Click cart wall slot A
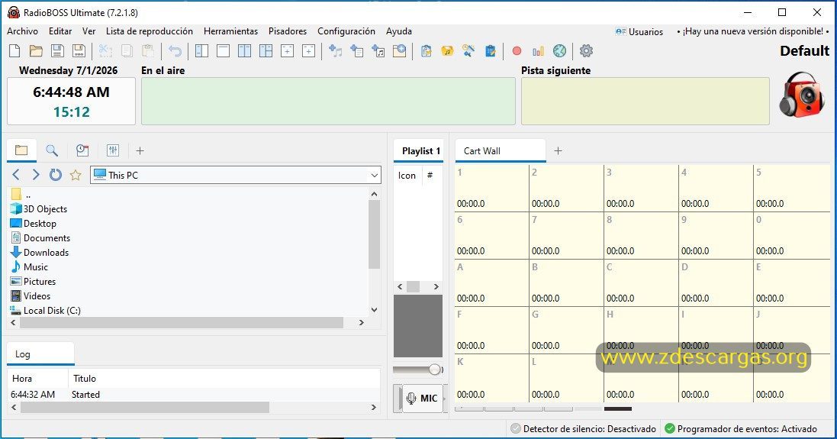The image size is (837, 439). (491, 282)
